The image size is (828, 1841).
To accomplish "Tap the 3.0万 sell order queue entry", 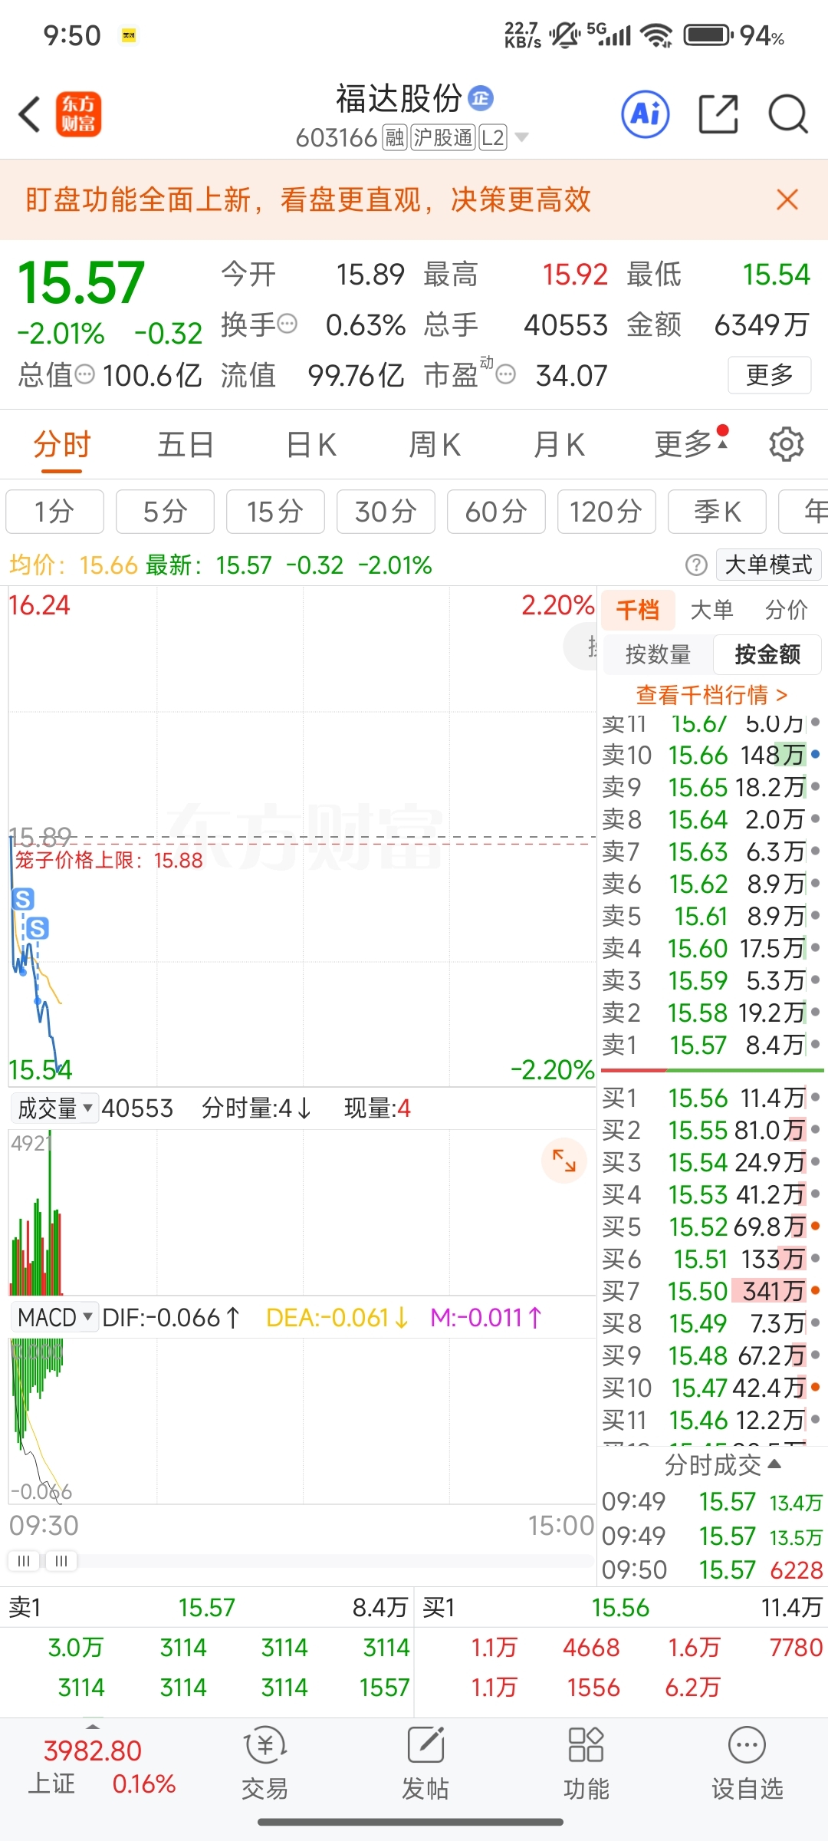I will point(75,1648).
